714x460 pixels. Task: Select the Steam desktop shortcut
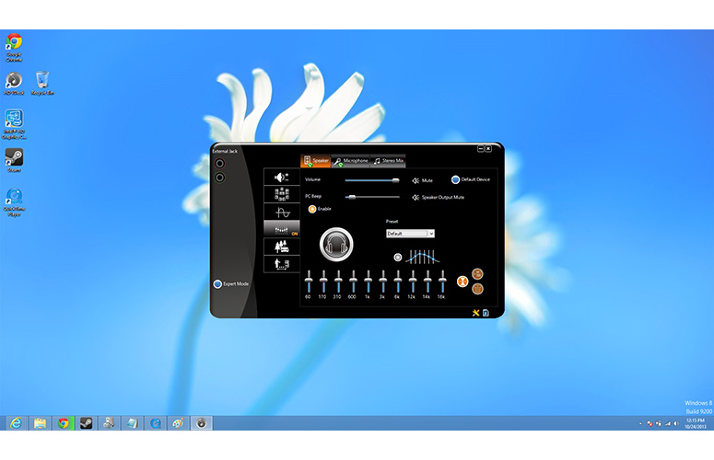click(14, 160)
